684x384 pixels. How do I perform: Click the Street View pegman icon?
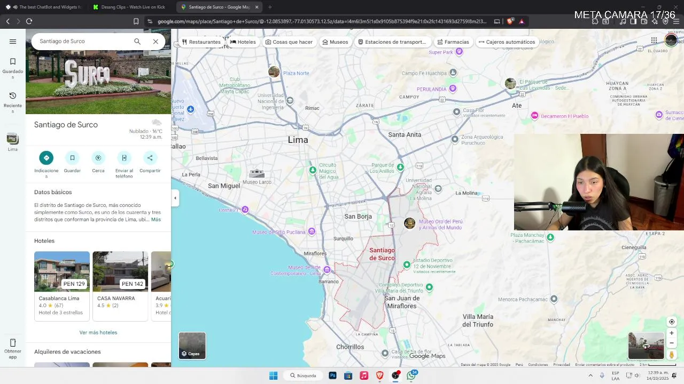pos(672,355)
